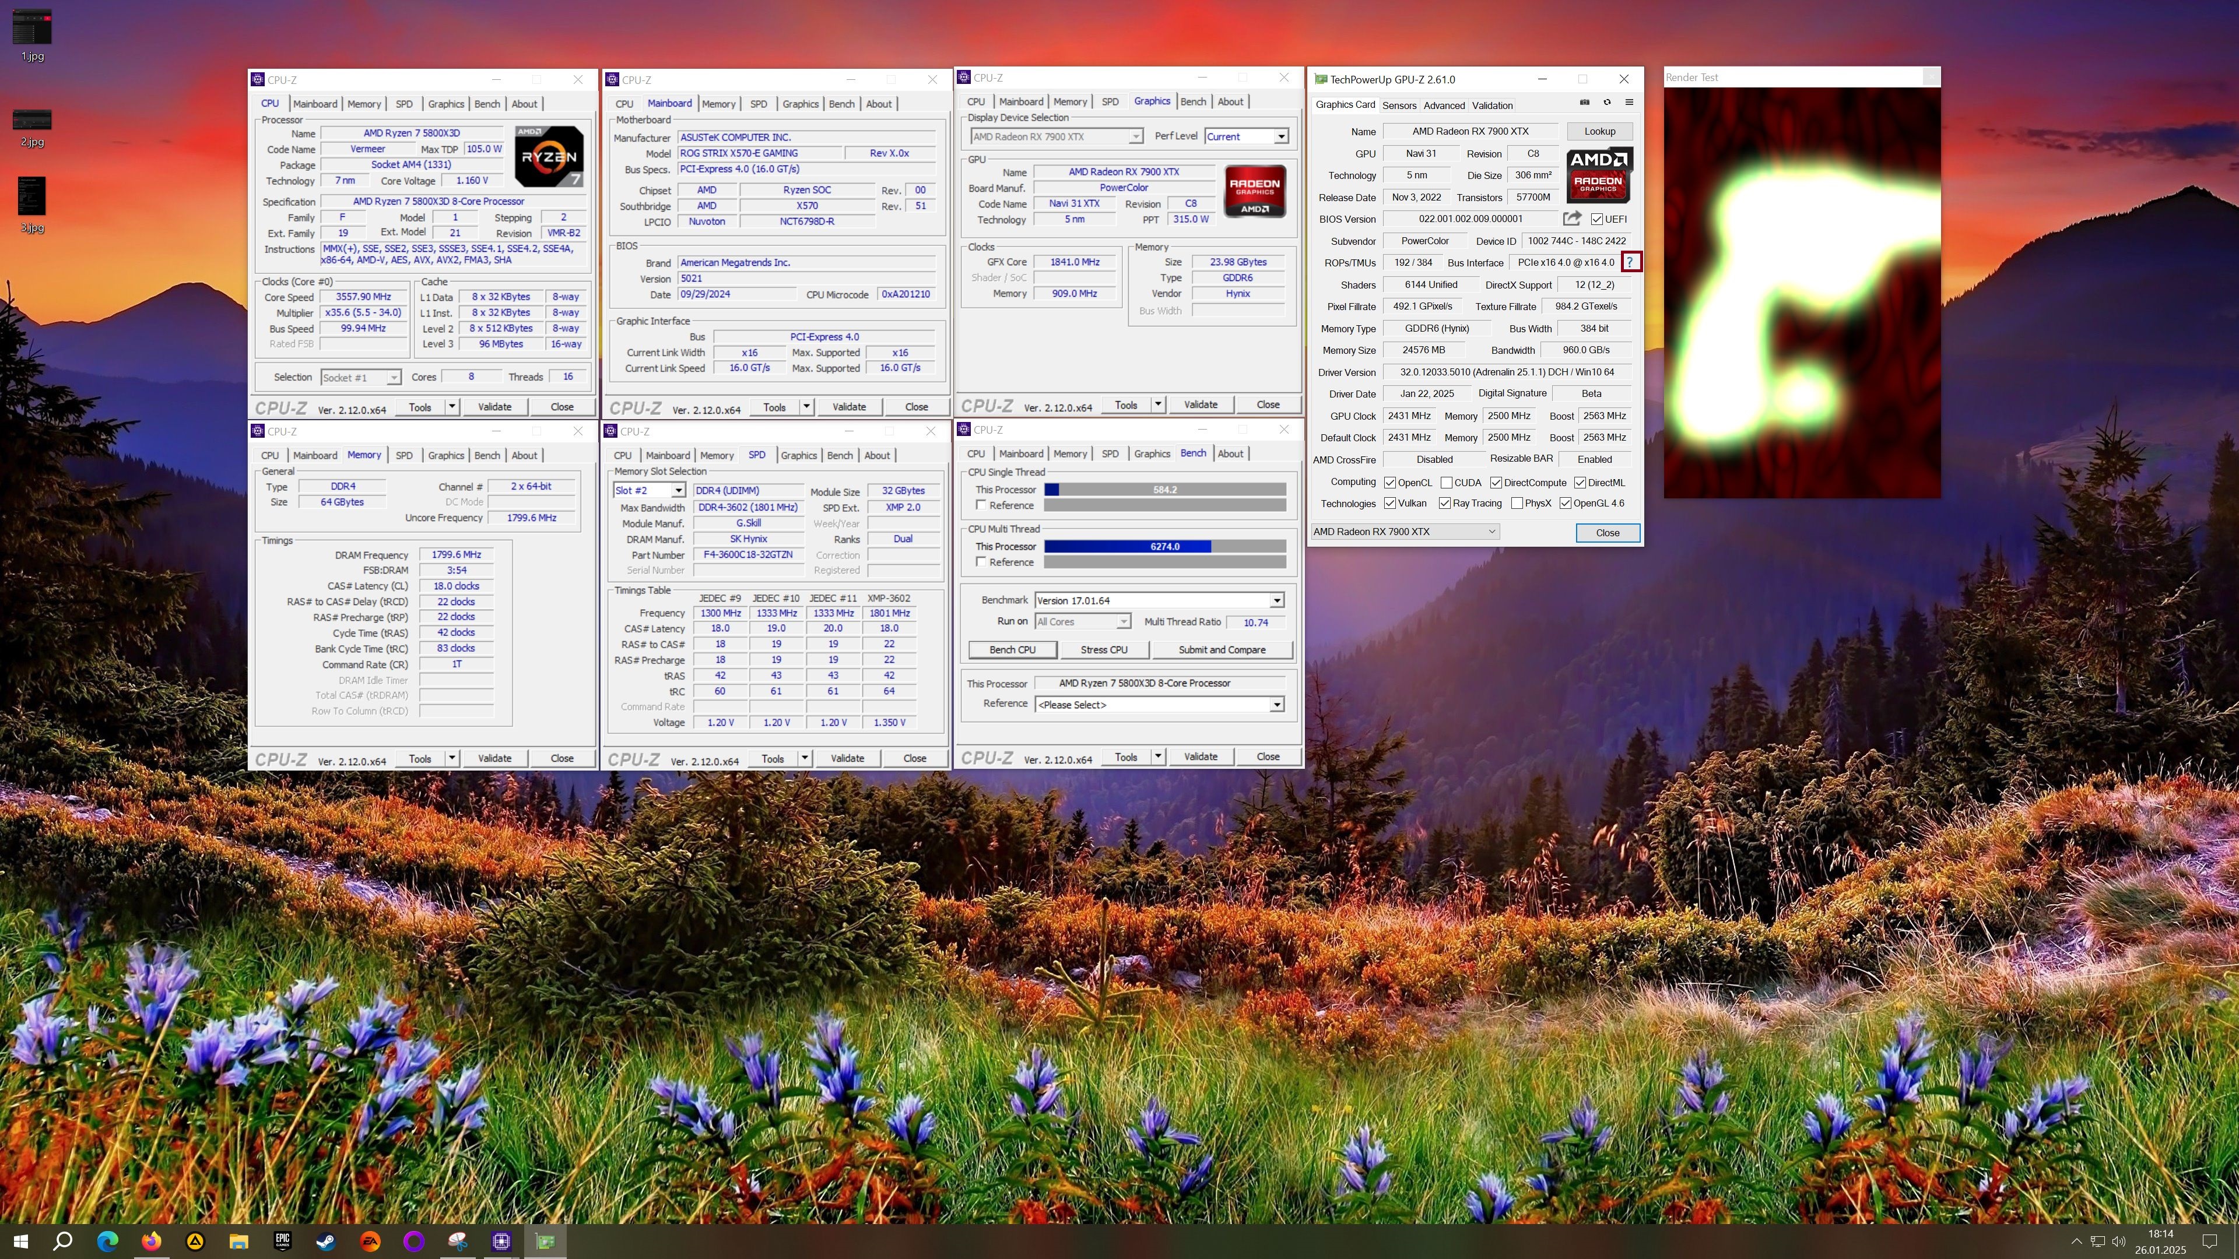Switch to Validation tab in GPU-Z

tap(1493, 105)
